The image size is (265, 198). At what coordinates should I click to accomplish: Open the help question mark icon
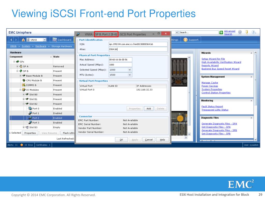click(253, 32)
